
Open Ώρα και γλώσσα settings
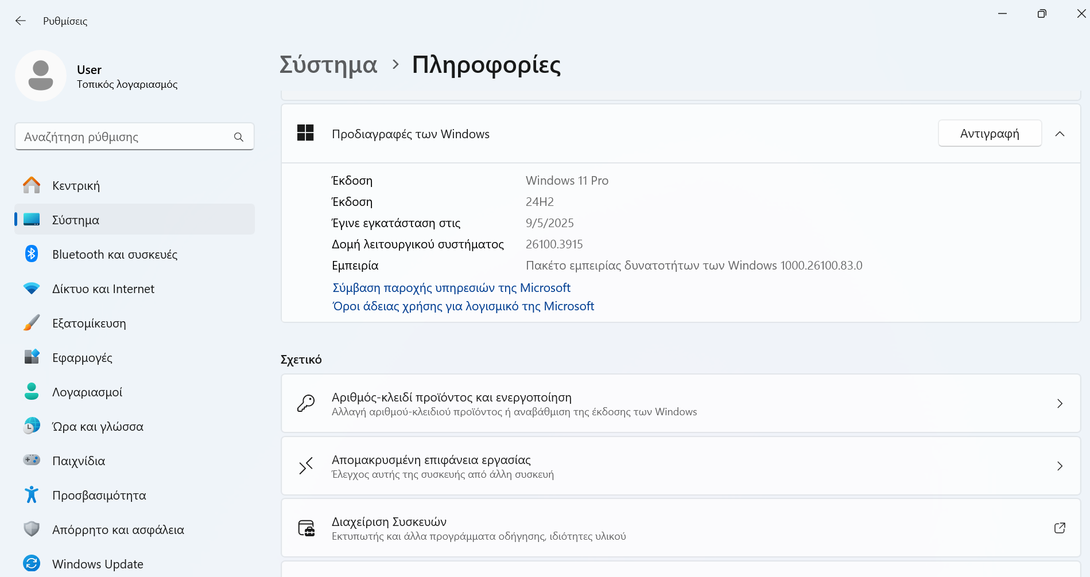[134, 426]
